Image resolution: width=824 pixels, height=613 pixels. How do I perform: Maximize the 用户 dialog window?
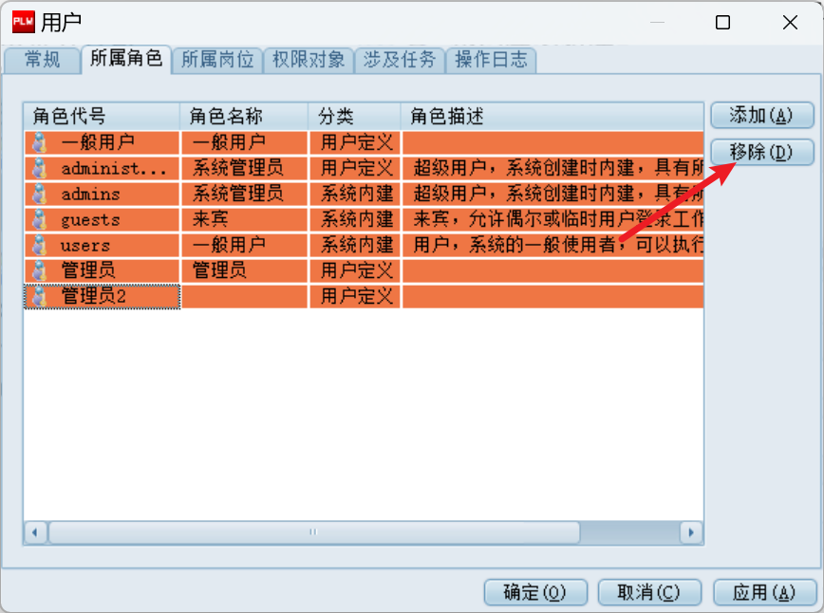point(722,22)
